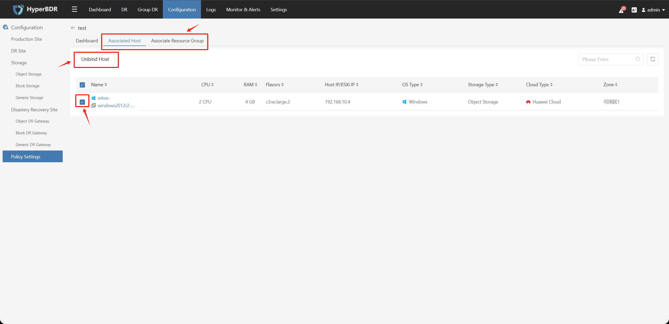Viewport: 669px width, 324px height.
Task: Toggle the select-all header checkbox
Action: tap(82, 85)
